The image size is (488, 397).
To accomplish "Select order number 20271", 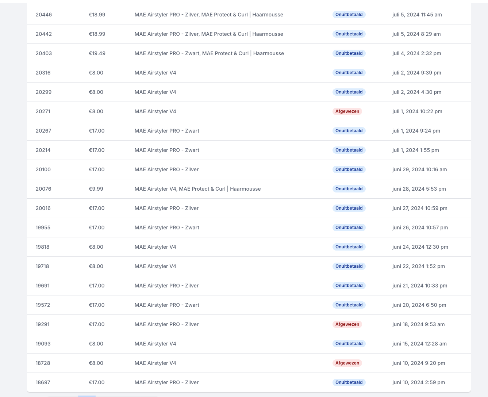I will click(43, 111).
